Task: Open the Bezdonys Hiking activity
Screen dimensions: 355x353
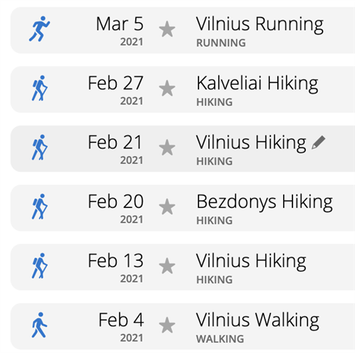Action: [265, 202]
